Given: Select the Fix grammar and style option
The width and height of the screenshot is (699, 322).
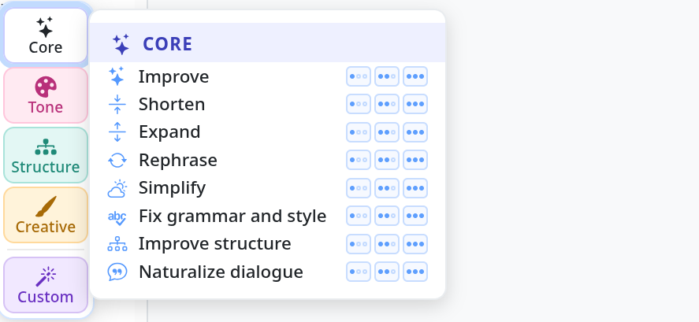Looking at the screenshot, I should point(232,216).
